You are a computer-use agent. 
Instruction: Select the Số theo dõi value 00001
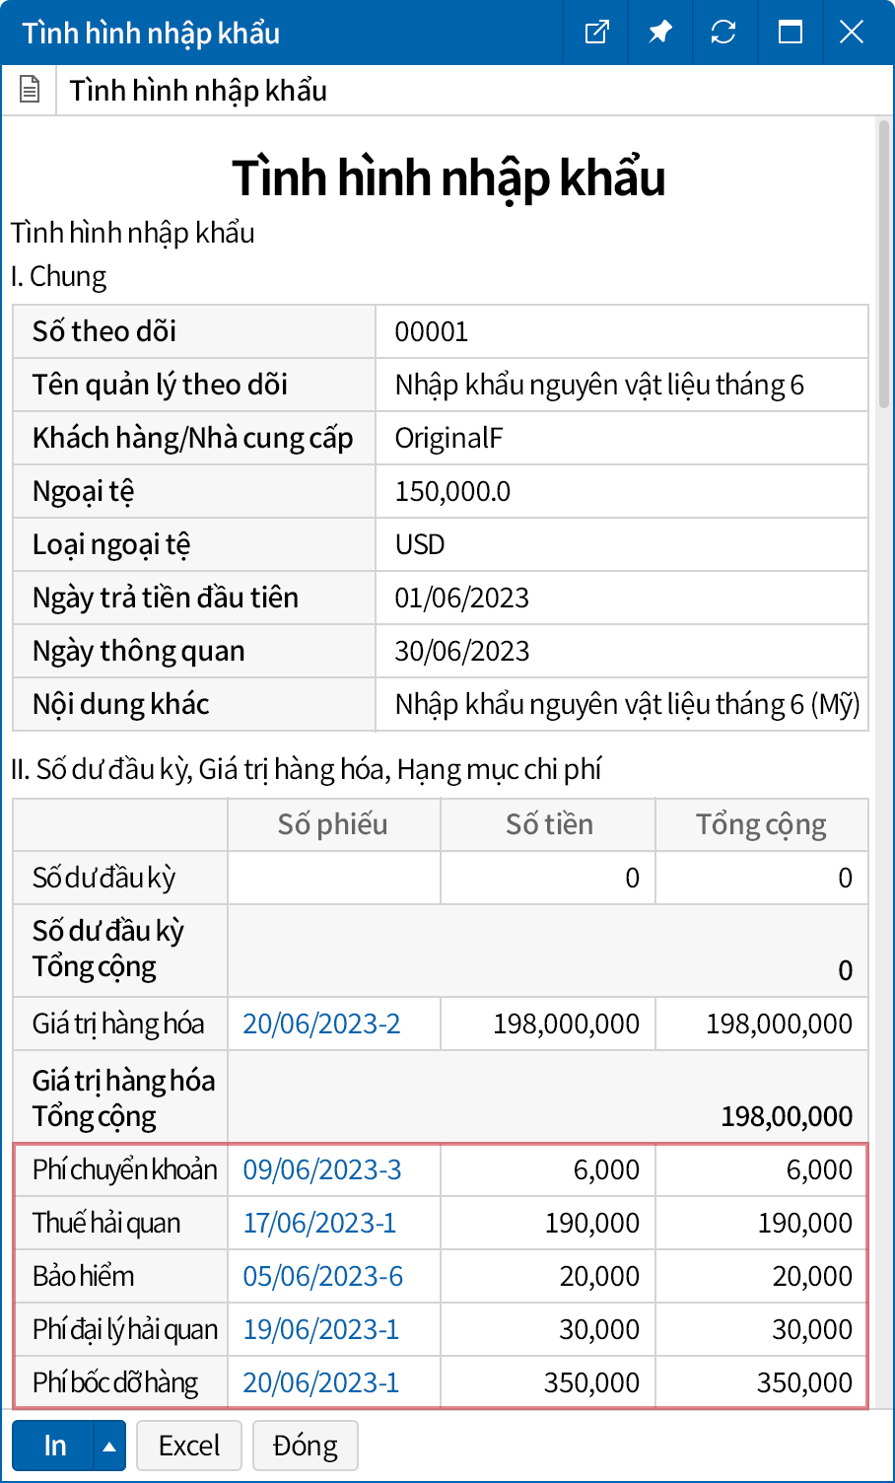(432, 332)
